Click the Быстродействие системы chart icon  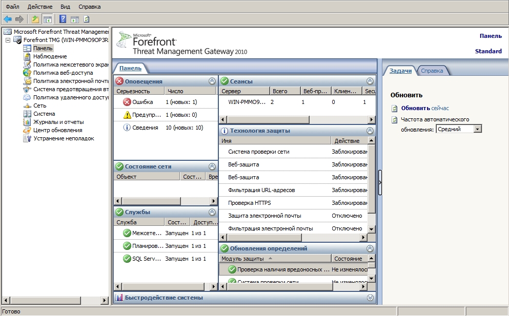point(119,298)
